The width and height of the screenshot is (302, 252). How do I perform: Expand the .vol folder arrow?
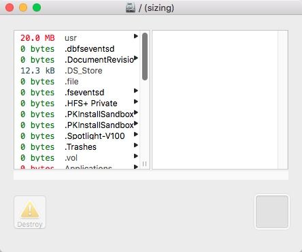click(x=136, y=156)
